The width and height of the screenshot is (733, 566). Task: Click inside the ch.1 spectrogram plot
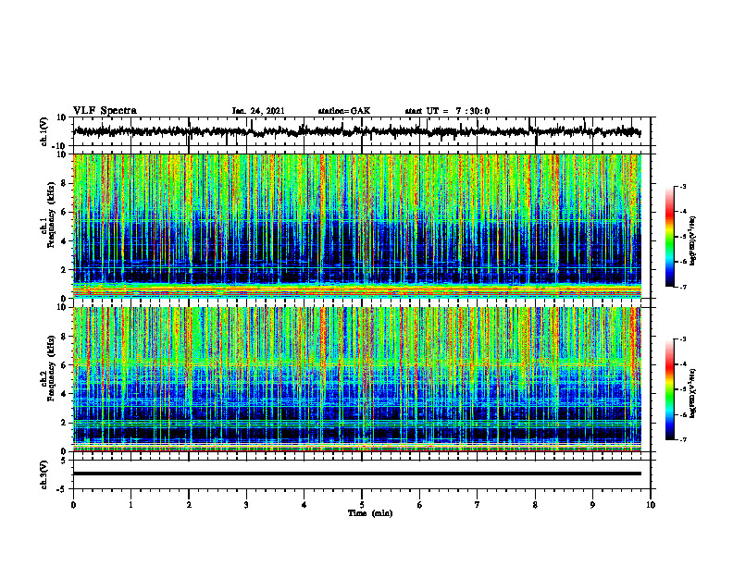point(357,226)
